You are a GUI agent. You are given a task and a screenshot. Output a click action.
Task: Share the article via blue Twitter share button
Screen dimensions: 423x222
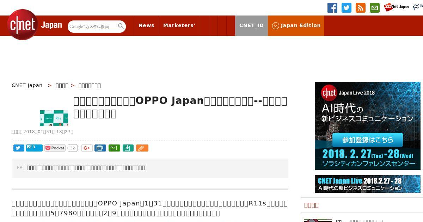coord(19,148)
